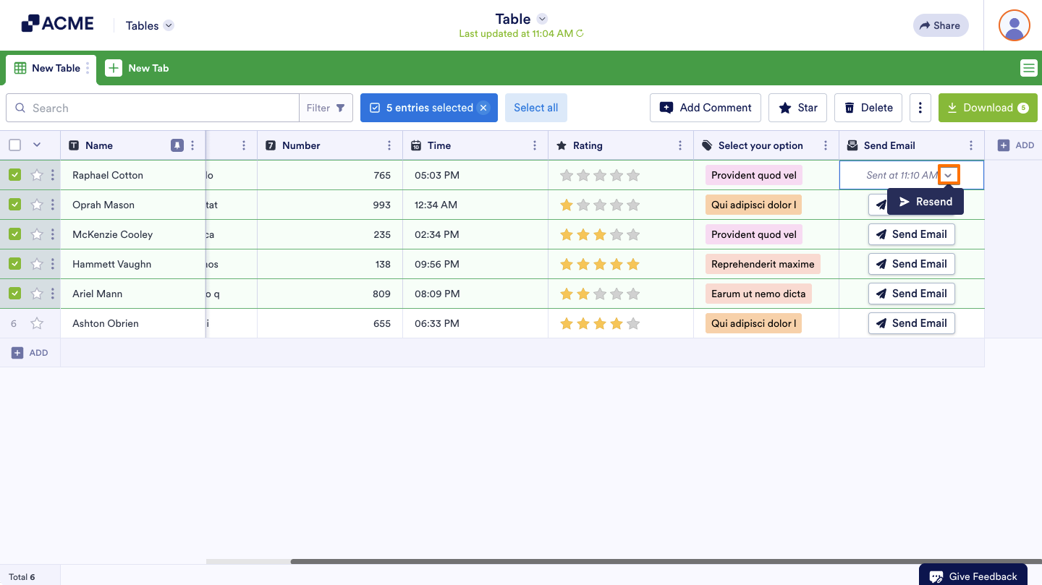Open Give Feedback
The height and width of the screenshot is (585, 1042).
pos(973,576)
